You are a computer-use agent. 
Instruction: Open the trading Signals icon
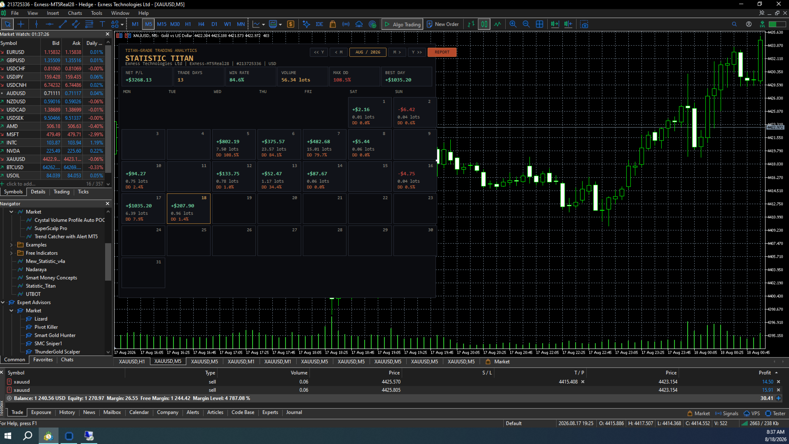pyautogui.click(x=346, y=24)
